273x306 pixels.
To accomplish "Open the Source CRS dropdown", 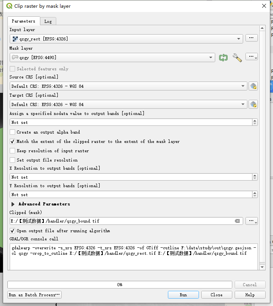I will pyautogui.click(x=128, y=86).
